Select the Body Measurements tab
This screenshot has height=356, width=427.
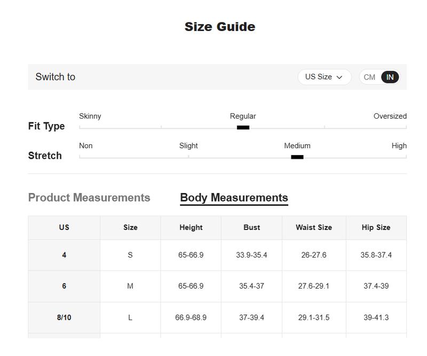point(234,198)
